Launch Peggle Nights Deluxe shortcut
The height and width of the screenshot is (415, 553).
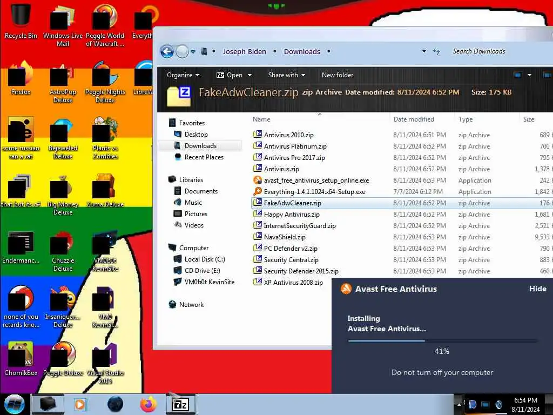pyautogui.click(x=105, y=82)
